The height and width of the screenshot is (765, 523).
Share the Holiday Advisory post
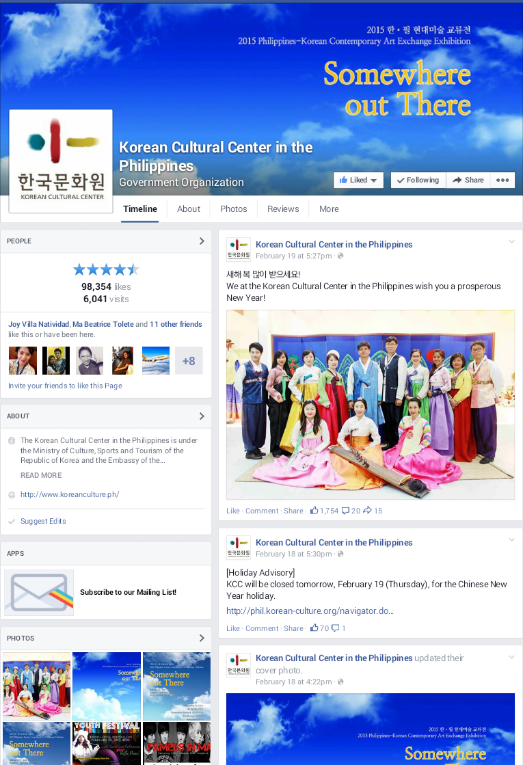click(293, 628)
